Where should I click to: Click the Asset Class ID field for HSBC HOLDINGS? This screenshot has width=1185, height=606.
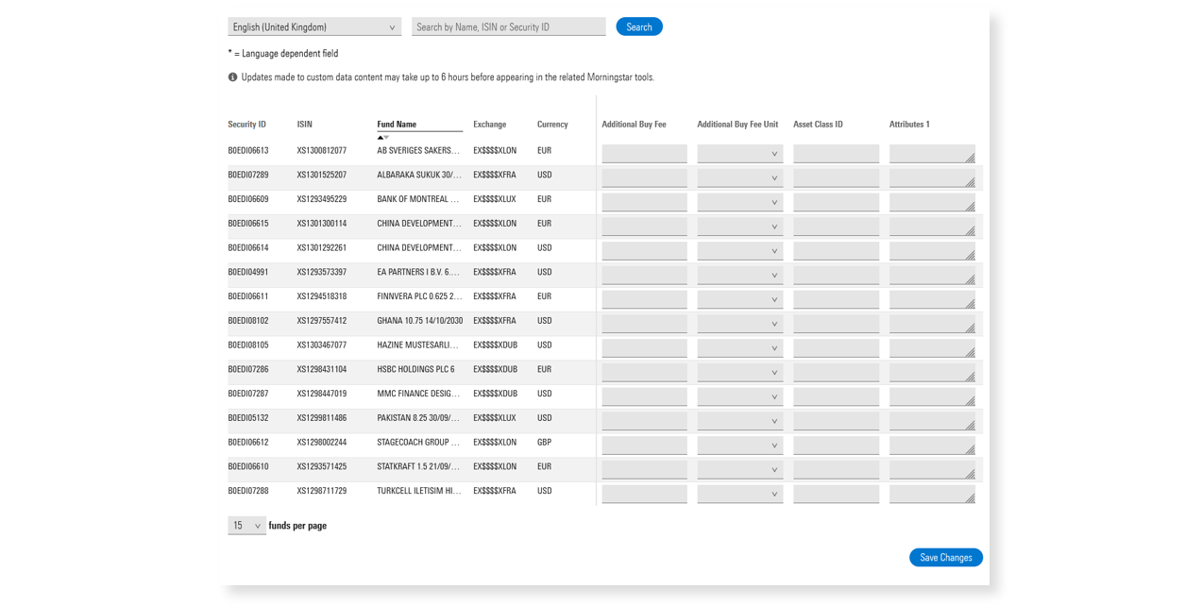[836, 372]
